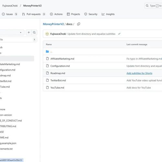Open Configuration.md row's 'Update font directory' message
Screen dimensions: 162x162
(144, 66)
